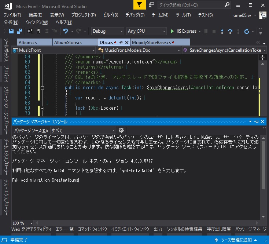The width and height of the screenshot is (269, 244).
Task: Click the console scroll down arrow
Action: click(263, 217)
